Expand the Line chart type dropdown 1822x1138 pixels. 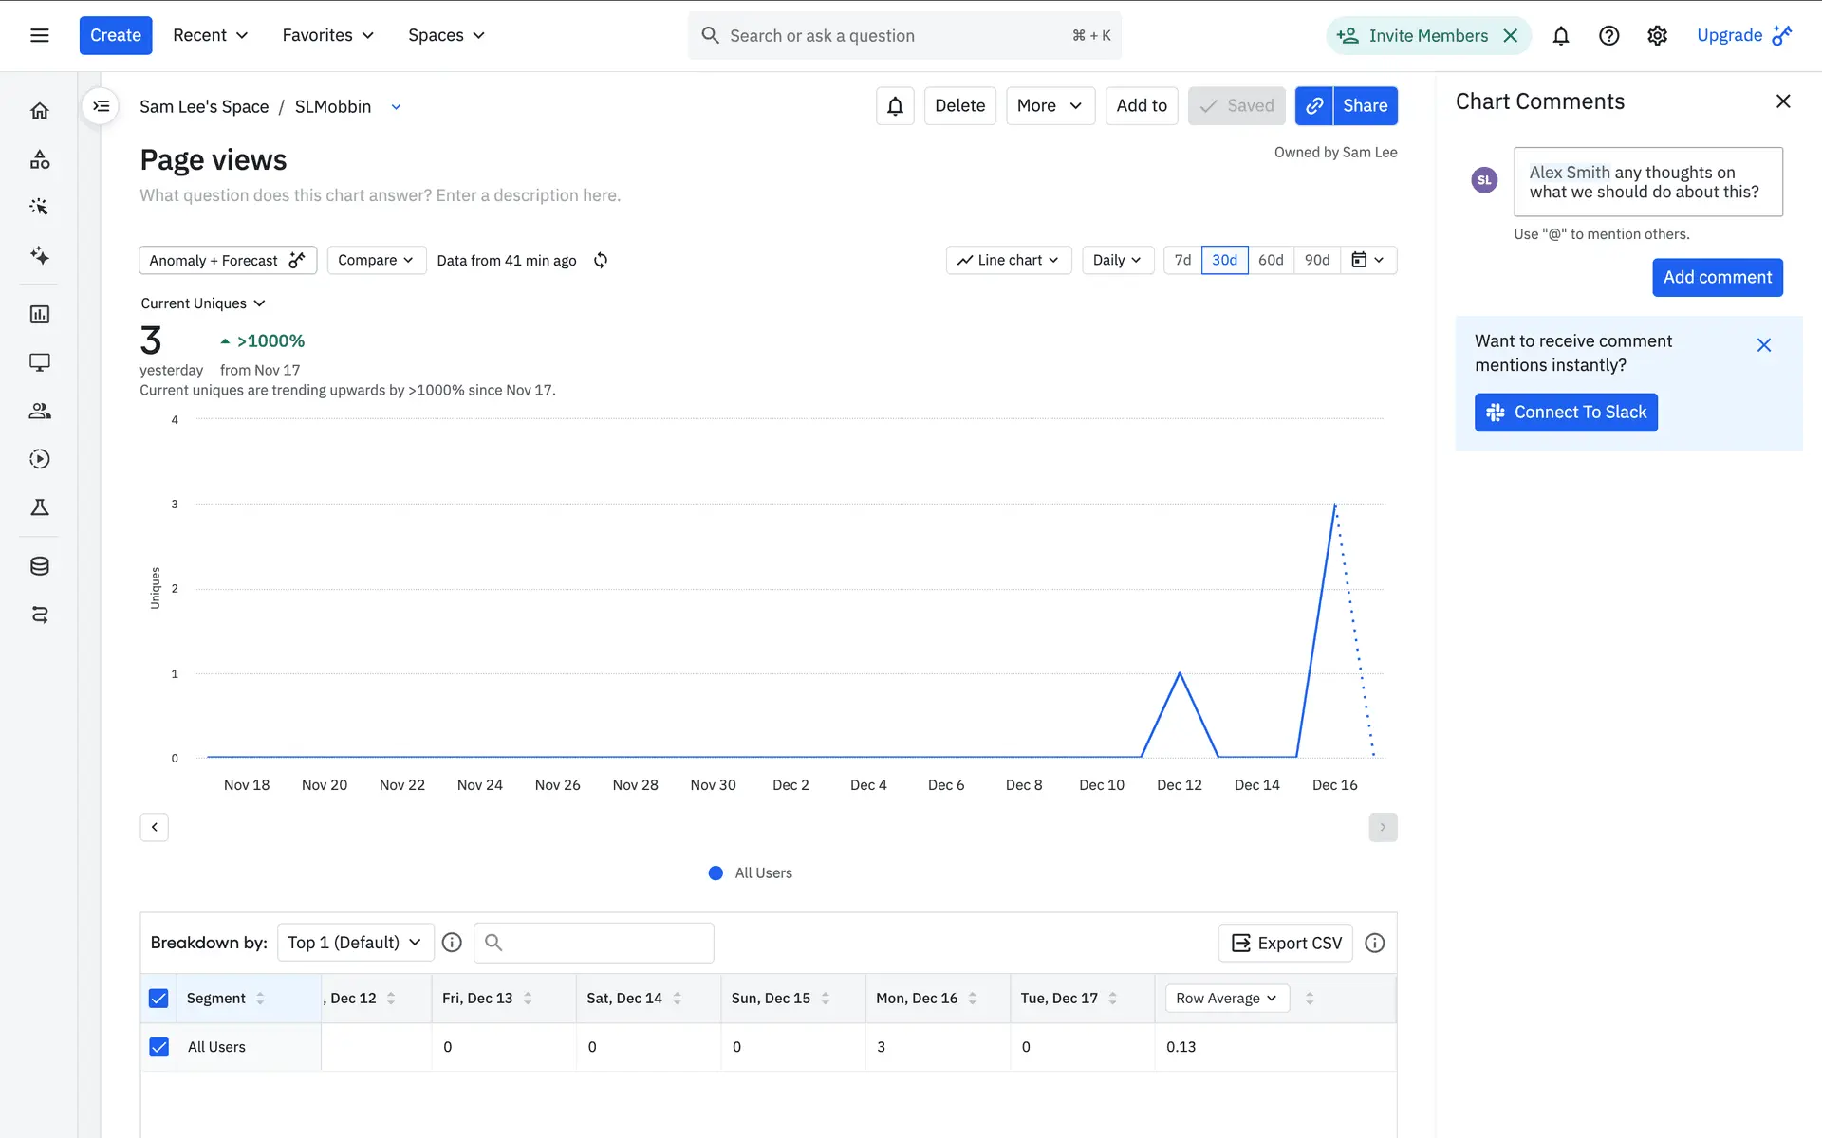coord(1008,260)
